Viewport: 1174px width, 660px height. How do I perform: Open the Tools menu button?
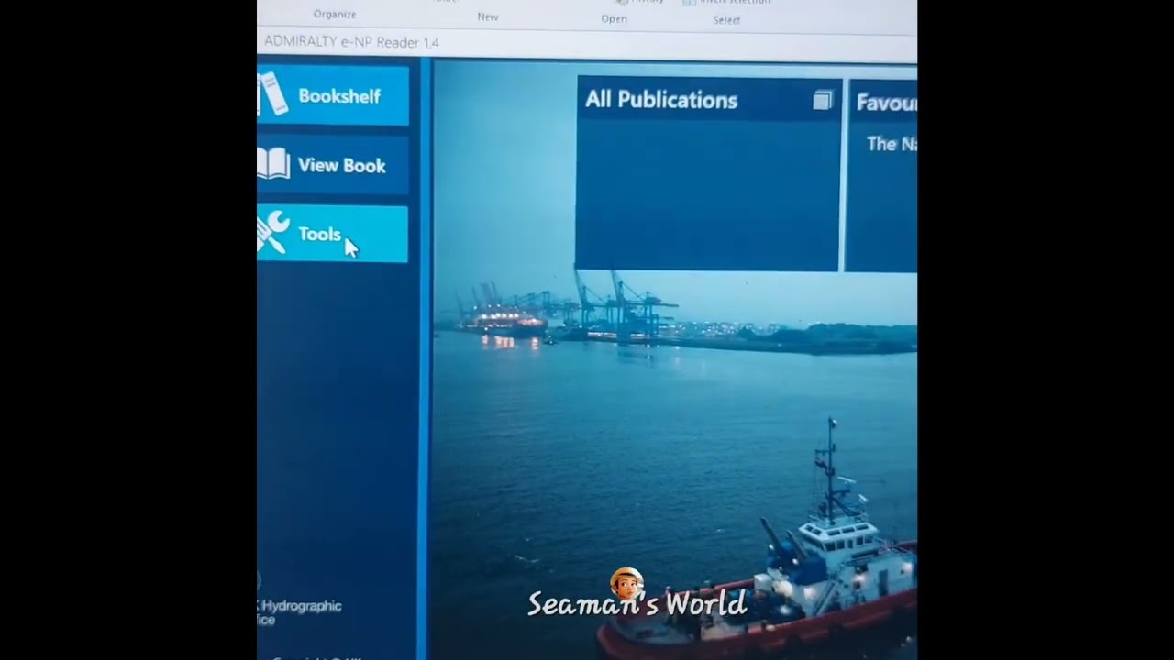pyautogui.click(x=332, y=235)
